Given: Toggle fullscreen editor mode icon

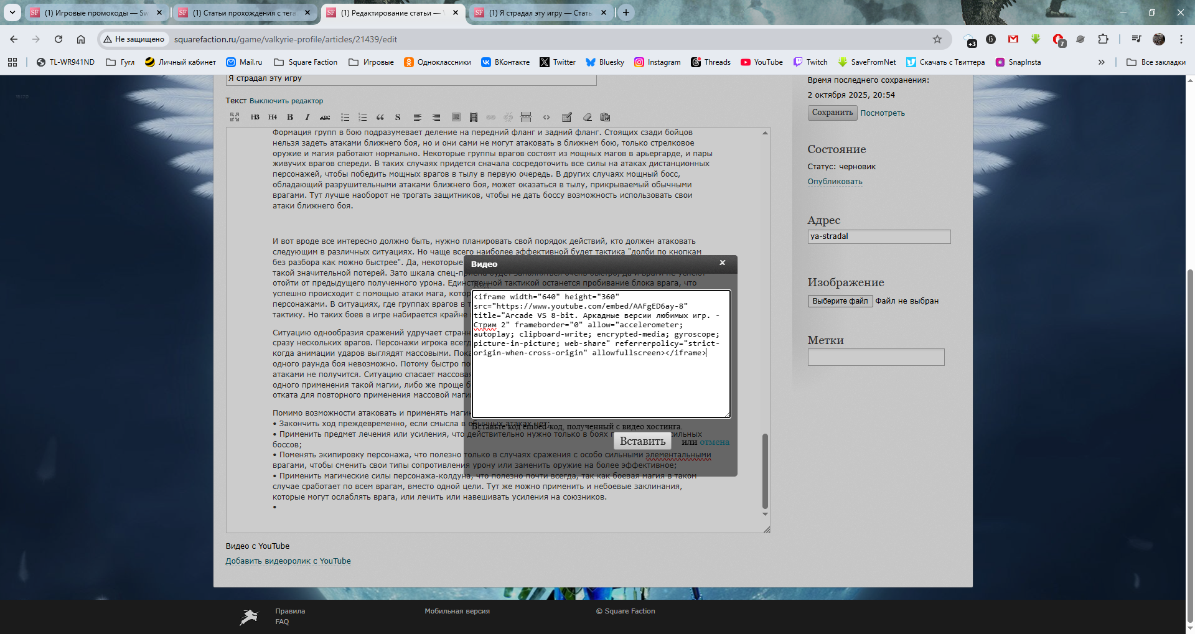Looking at the screenshot, I should click(235, 117).
